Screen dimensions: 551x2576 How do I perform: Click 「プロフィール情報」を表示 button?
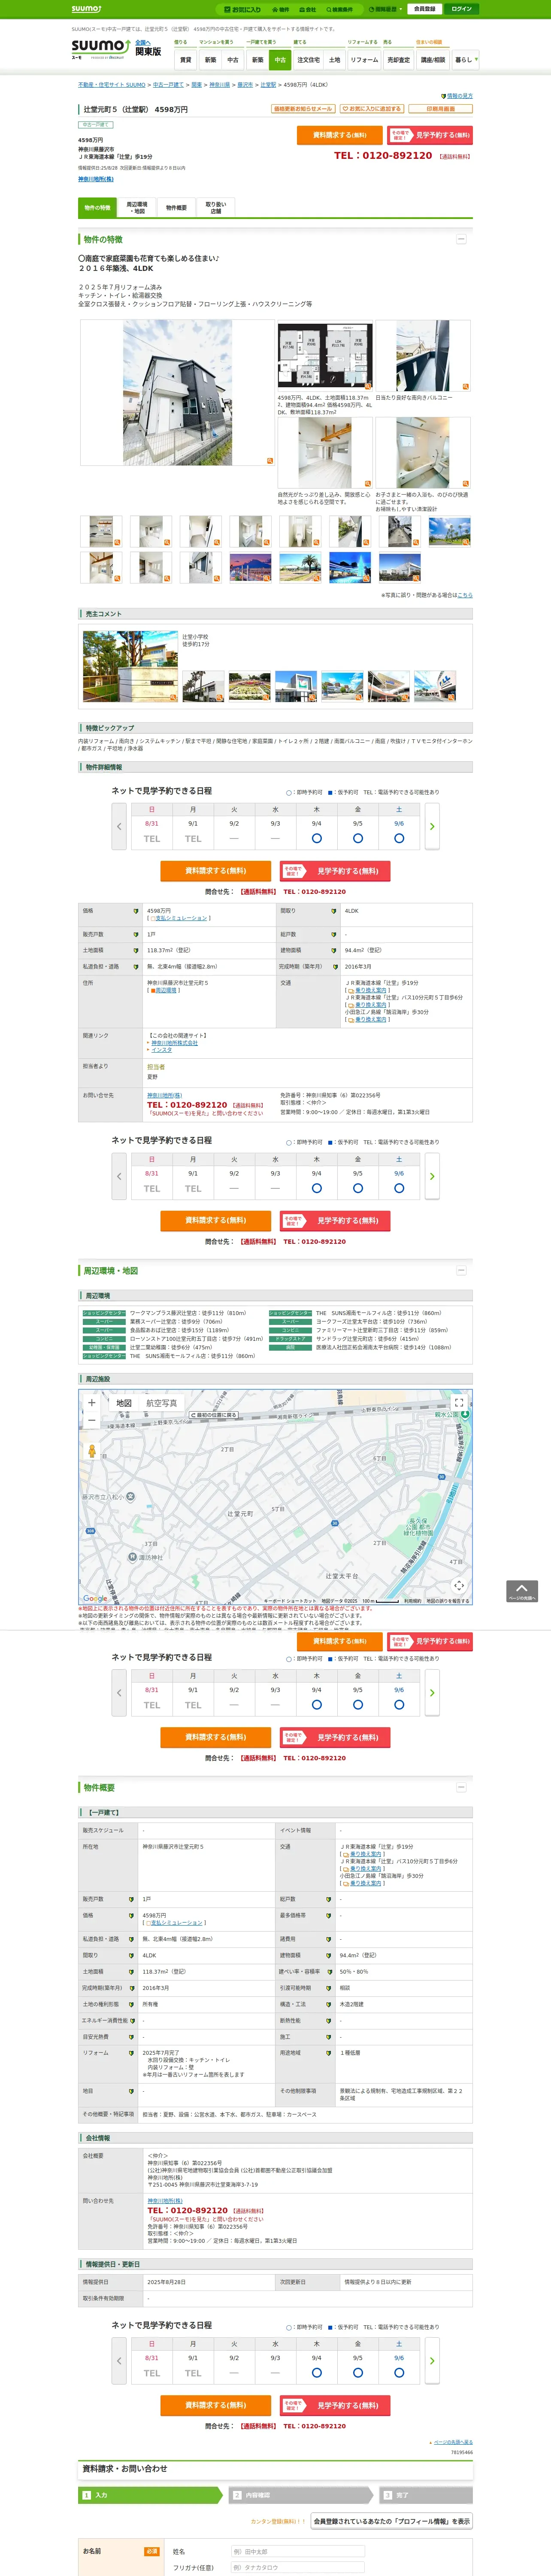coord(392,2521)
